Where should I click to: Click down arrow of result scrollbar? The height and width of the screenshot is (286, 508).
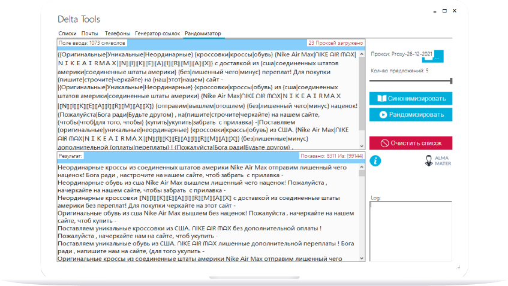tap(362, 258)
